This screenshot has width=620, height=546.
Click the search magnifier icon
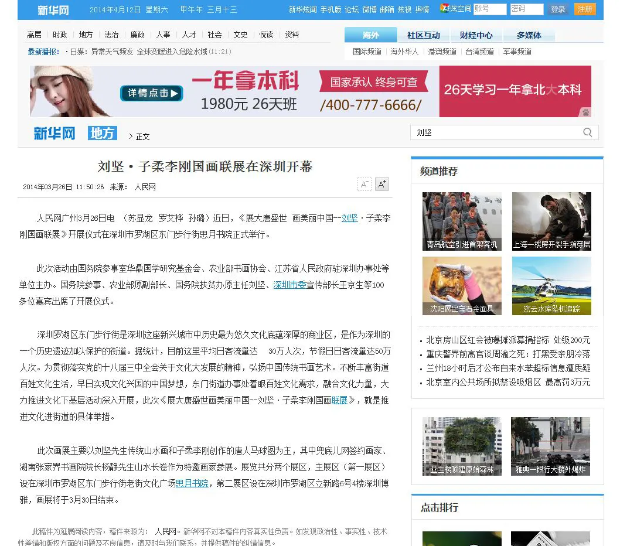pyautogui.click(x=588, y=132)
